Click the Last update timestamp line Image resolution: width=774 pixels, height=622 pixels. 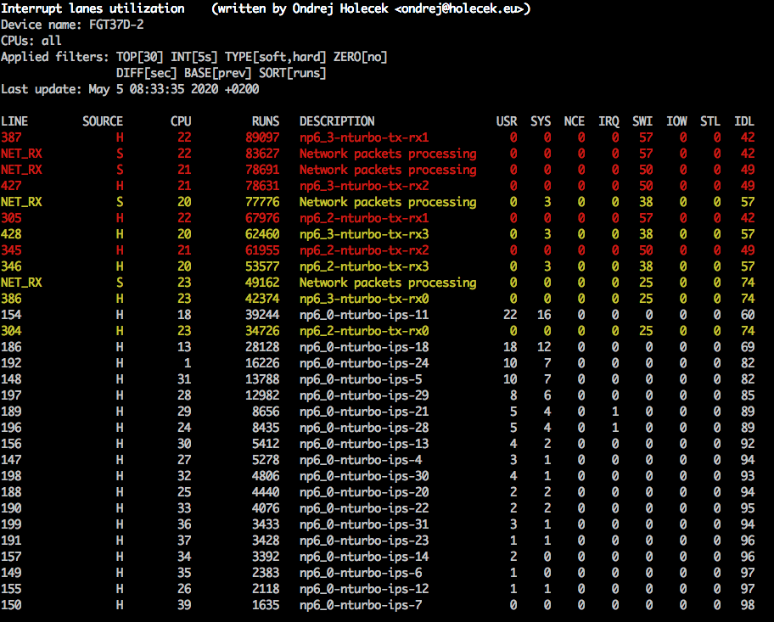point(130,89)
